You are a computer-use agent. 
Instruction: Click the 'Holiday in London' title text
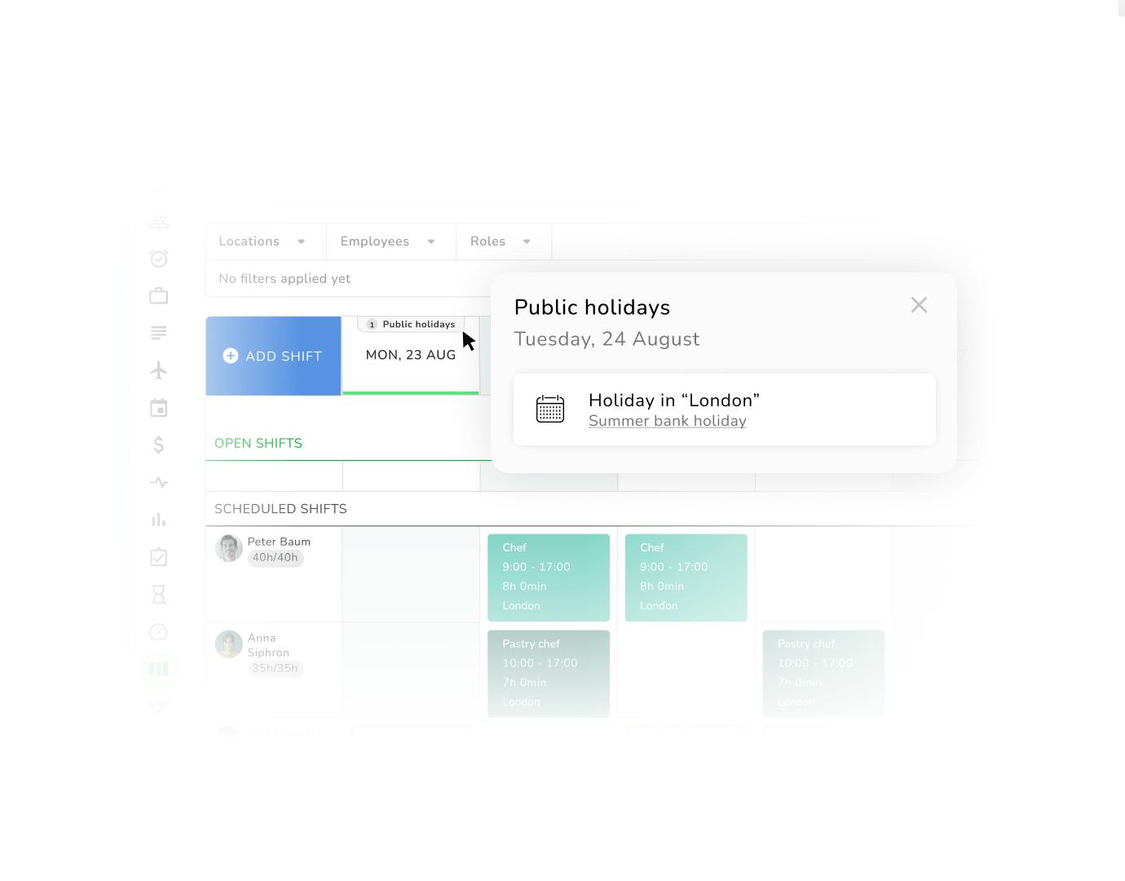(674, 401)
